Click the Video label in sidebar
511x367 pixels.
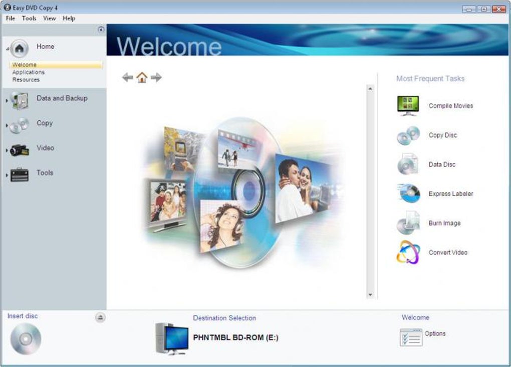tap(45, 147)
